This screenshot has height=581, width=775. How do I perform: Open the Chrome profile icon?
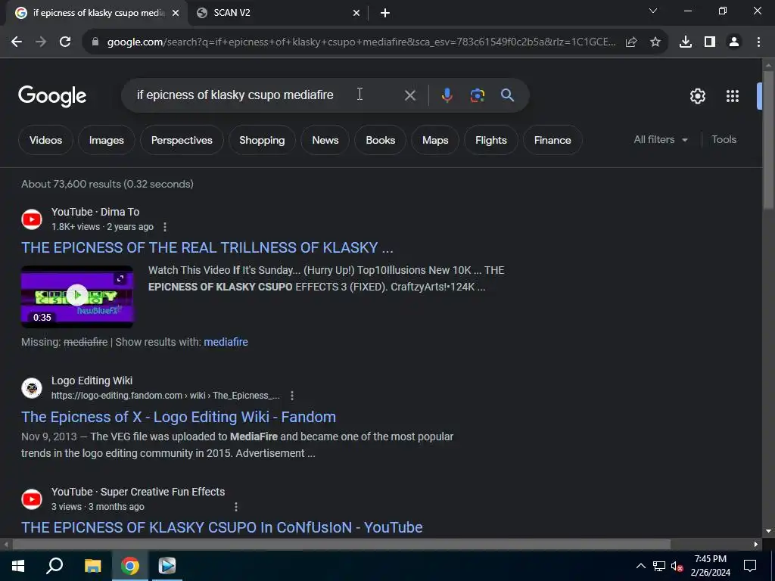[734, 42]
